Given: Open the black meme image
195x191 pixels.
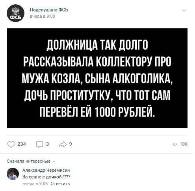Looking at the screenshot, I should click(97, 78).
